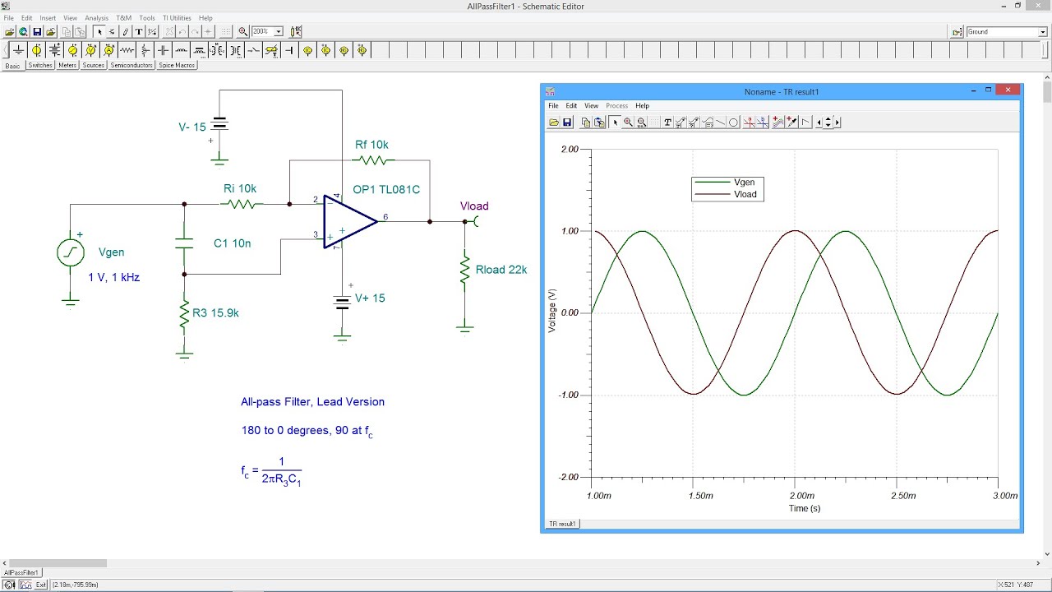Select the wire drawing tool
Screen dimensions: 1052x592
click(126, 31)
